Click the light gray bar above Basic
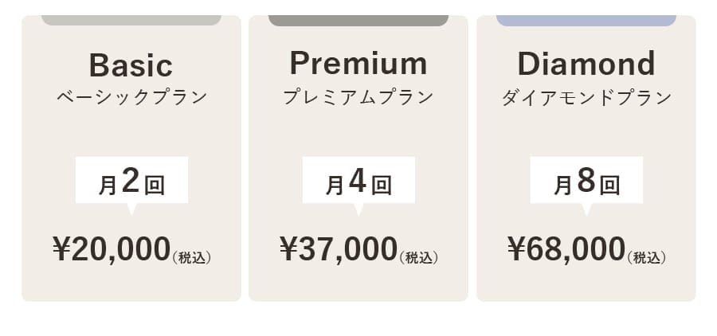 pyautogui.click(x=131, y=20)
